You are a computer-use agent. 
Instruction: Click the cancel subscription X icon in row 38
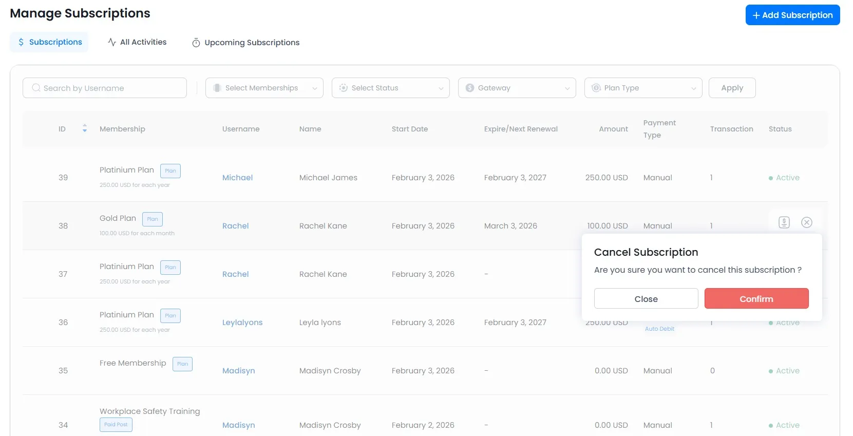click(807, 222)
